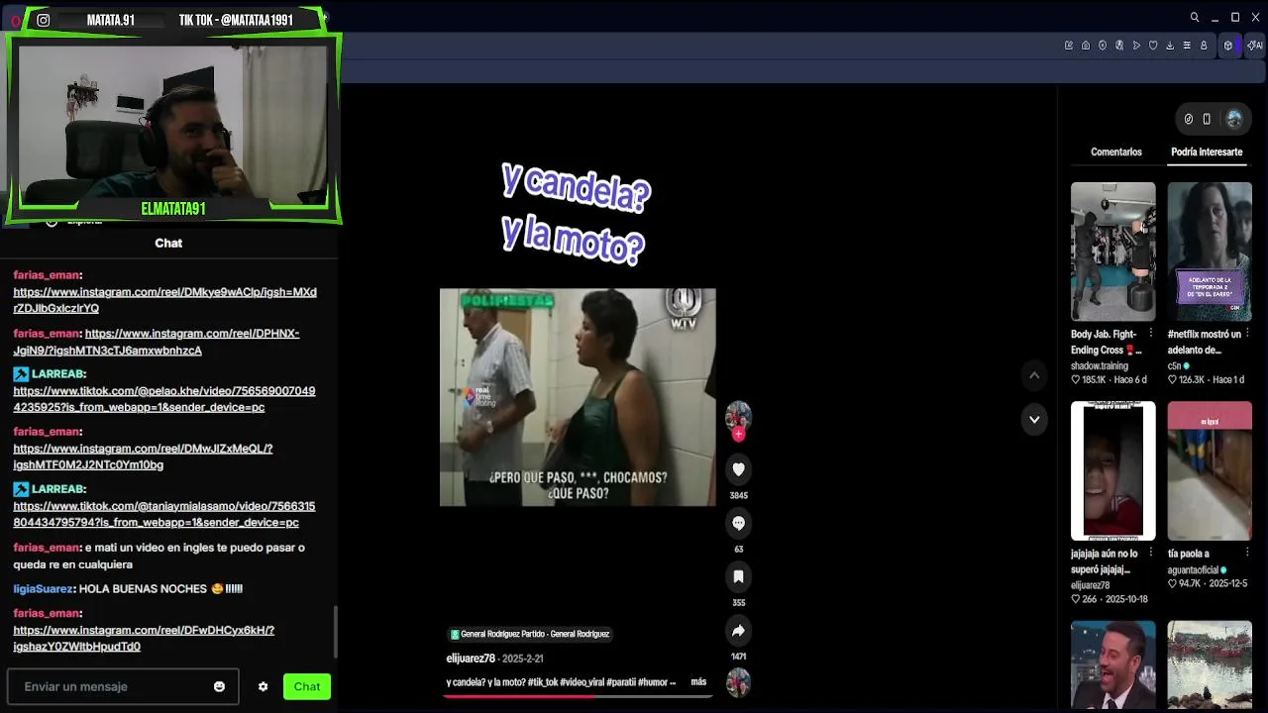Open the elijuarez78 creator username
This screenshot has width=1268, height=713.
[x=471, y=659]
